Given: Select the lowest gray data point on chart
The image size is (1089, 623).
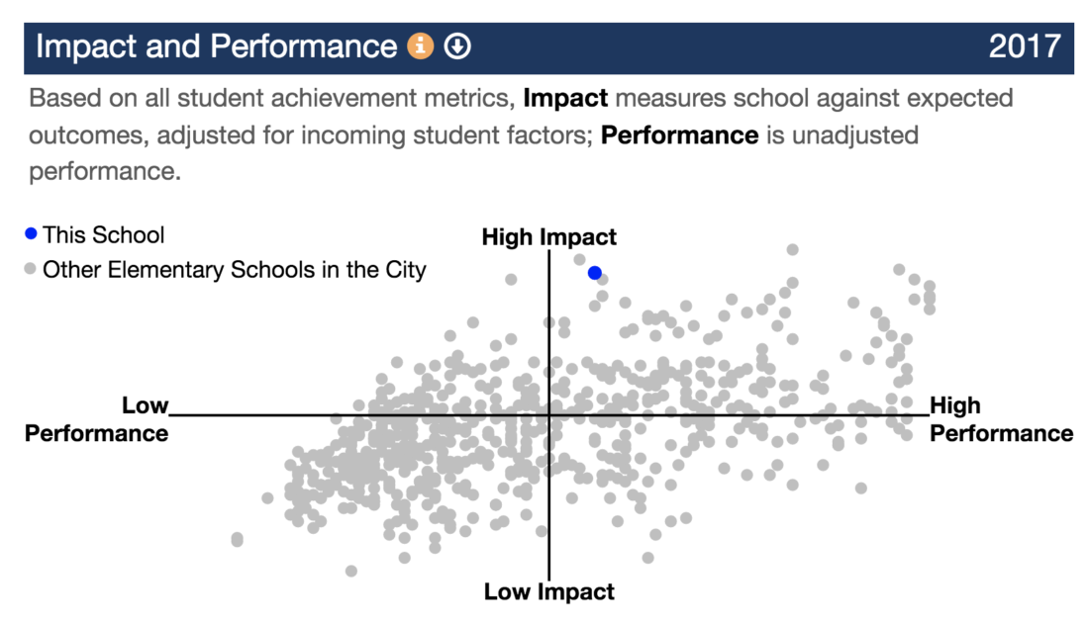Looking at the screenshot, I should (351, 571).
